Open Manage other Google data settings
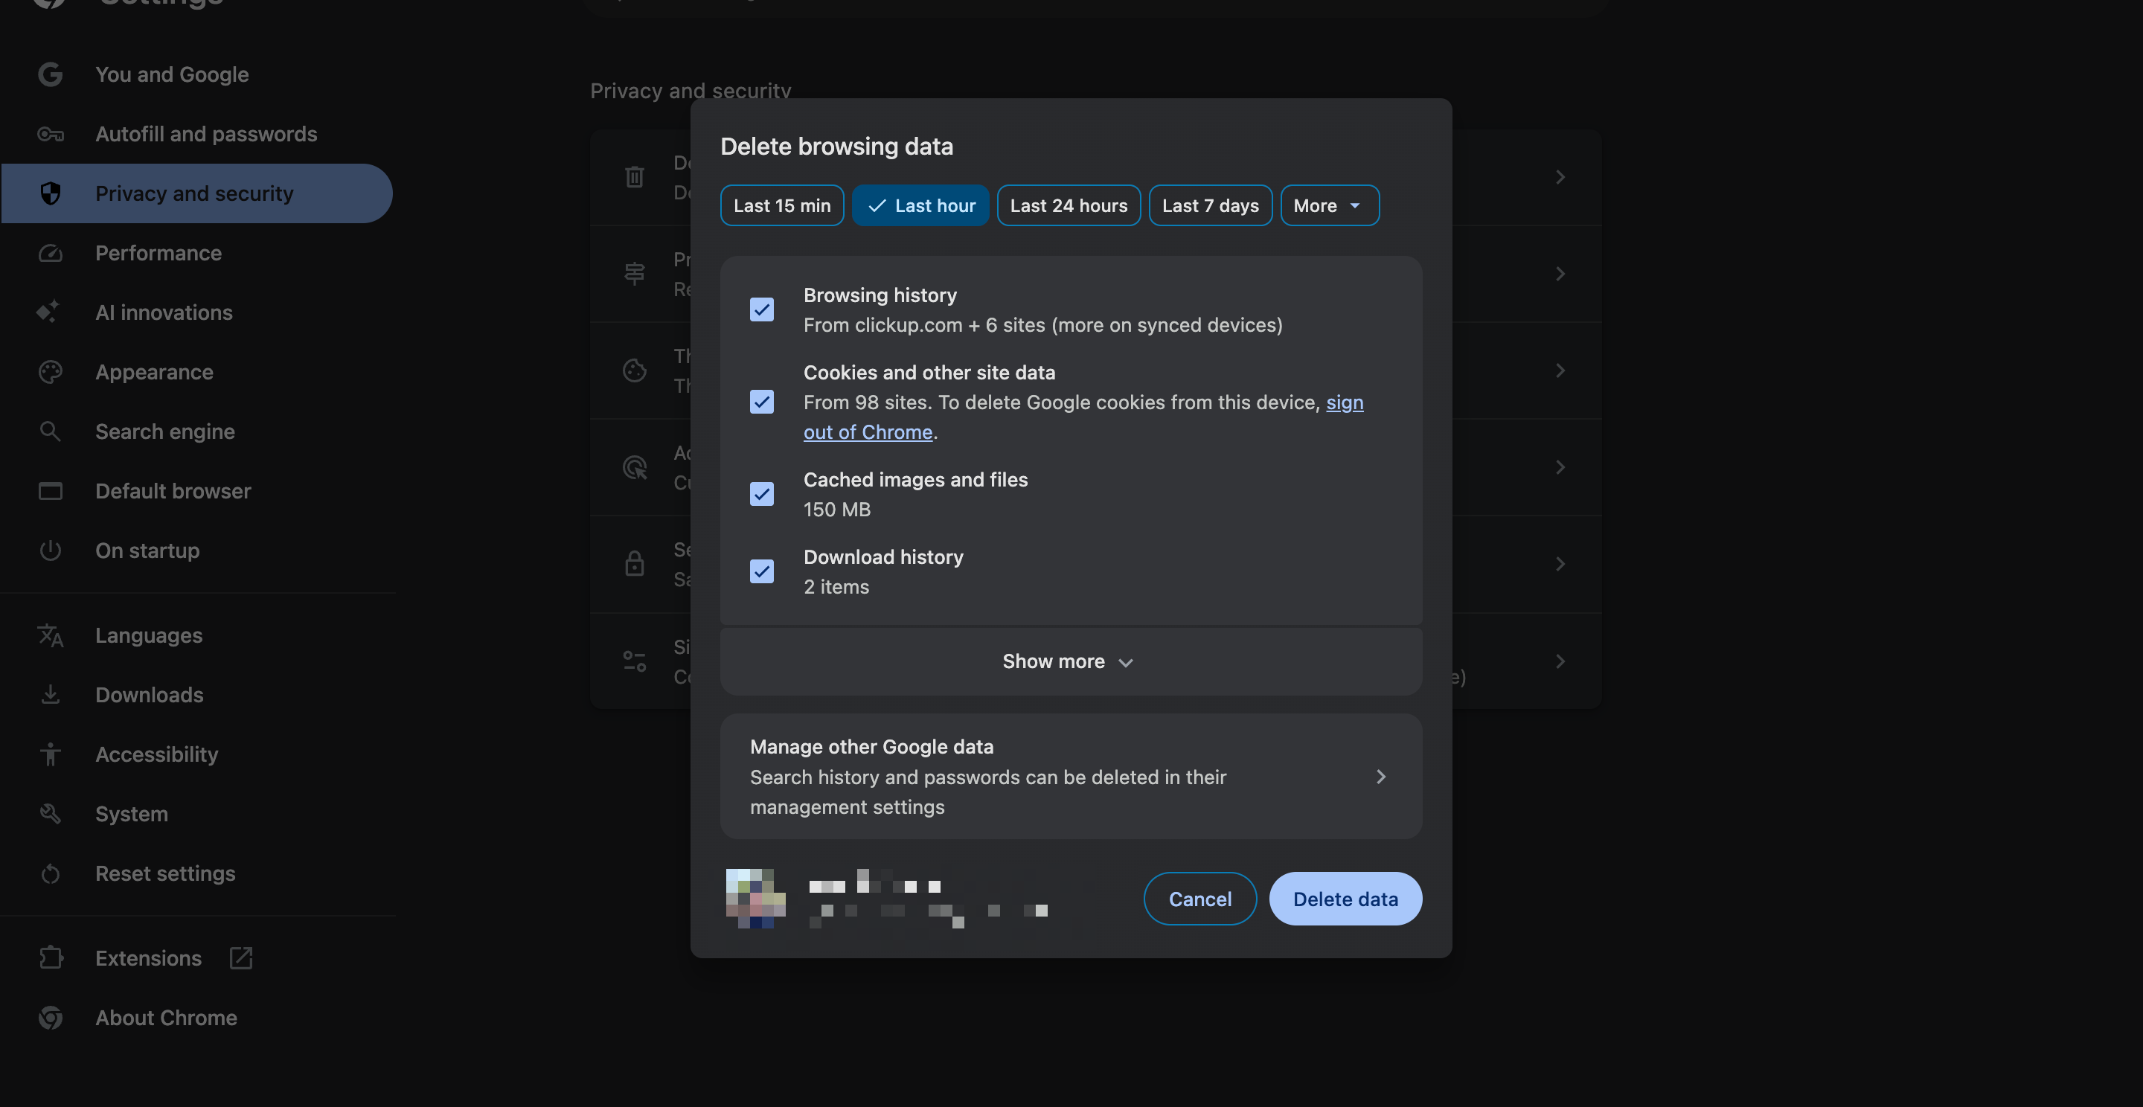This screenshot has width=2143, height=1107. (1070, 776)
